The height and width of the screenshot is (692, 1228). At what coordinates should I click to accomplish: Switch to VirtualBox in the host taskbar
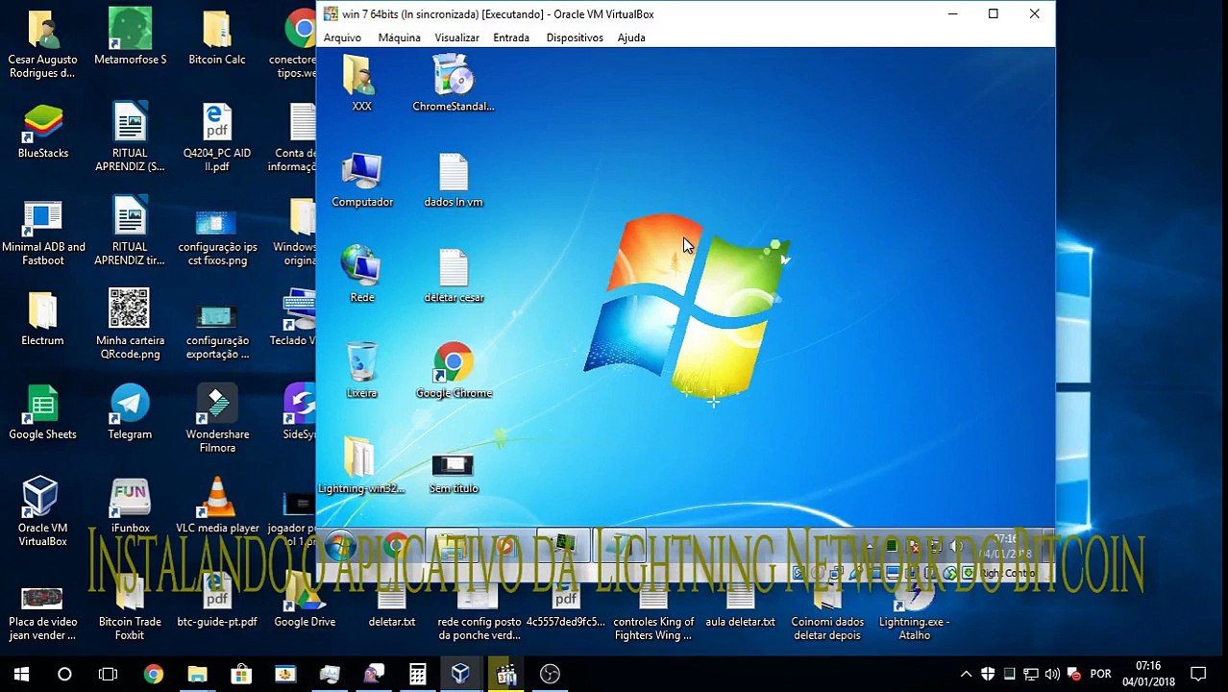(x=461, y=674)
